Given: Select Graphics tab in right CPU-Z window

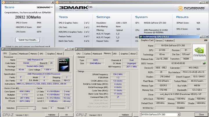Looking at the screenshot, I should pos(124,54).
